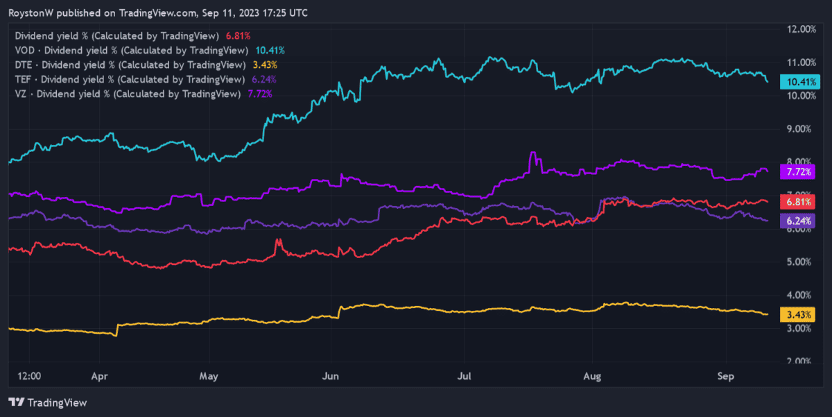Select the DTE dividend yield legend entry
The width and height of the screenshot is (832, 417).
(x=130, y=65)
